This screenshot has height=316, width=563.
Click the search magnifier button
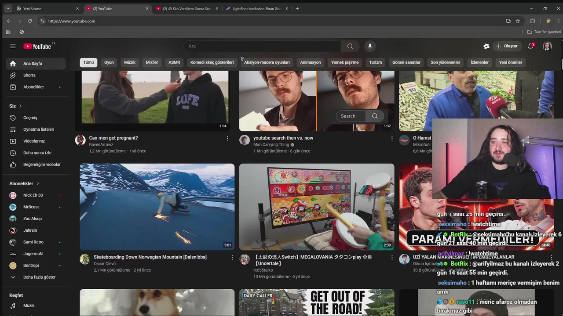coord(350,46)
